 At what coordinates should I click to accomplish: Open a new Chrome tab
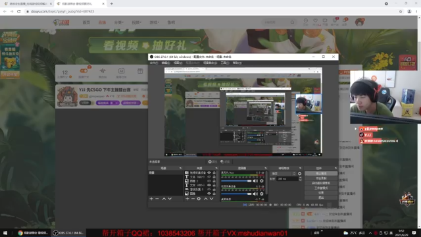(111, 4)
